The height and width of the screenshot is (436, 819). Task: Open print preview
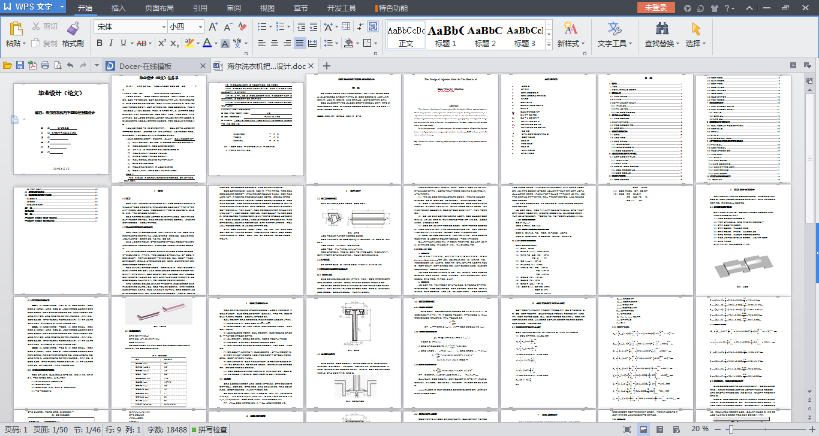pos(58,65)
